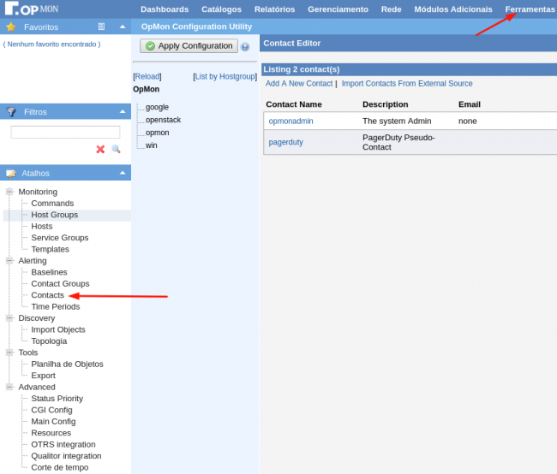This screenshot has height=474, width=557.
Task: Collapse the Atalhos panel with its arrow
Action: click(122, 173)
